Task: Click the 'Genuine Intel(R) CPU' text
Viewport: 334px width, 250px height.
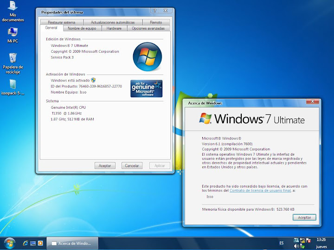Action: (x=68, y=107)
